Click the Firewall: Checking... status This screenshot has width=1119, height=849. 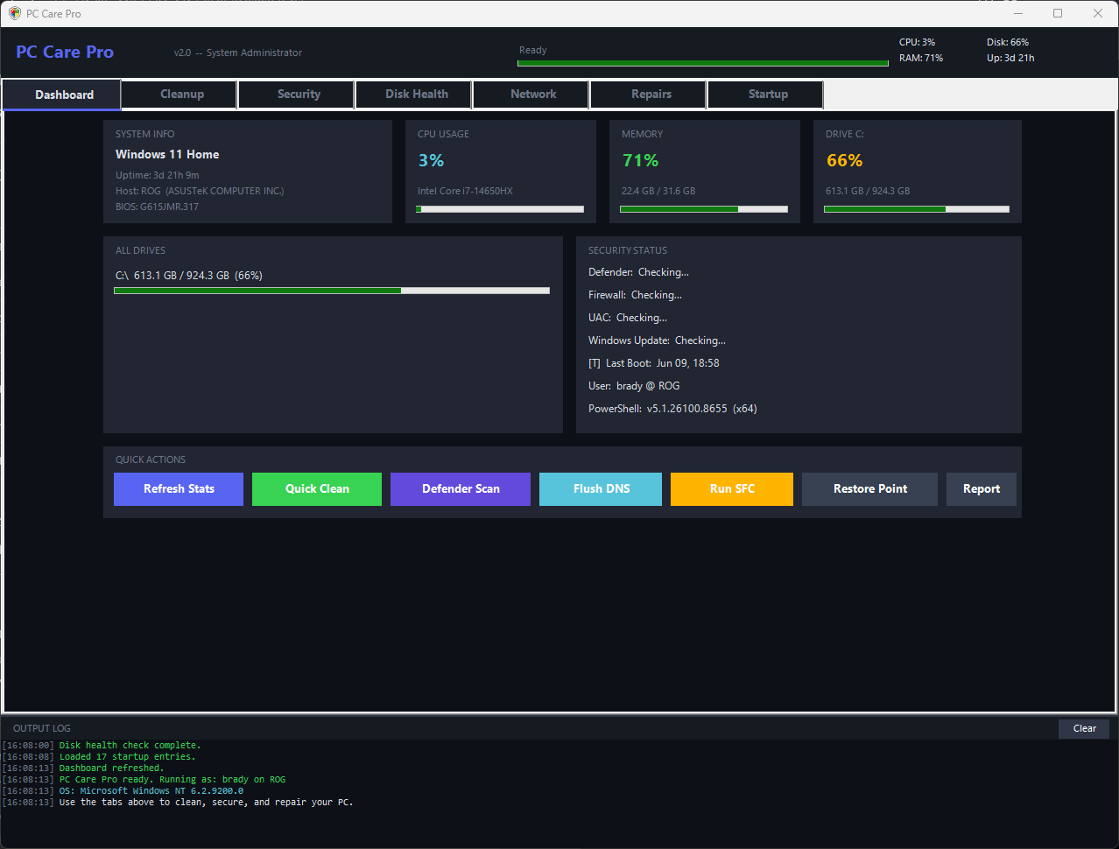click(x=635, y=295)
